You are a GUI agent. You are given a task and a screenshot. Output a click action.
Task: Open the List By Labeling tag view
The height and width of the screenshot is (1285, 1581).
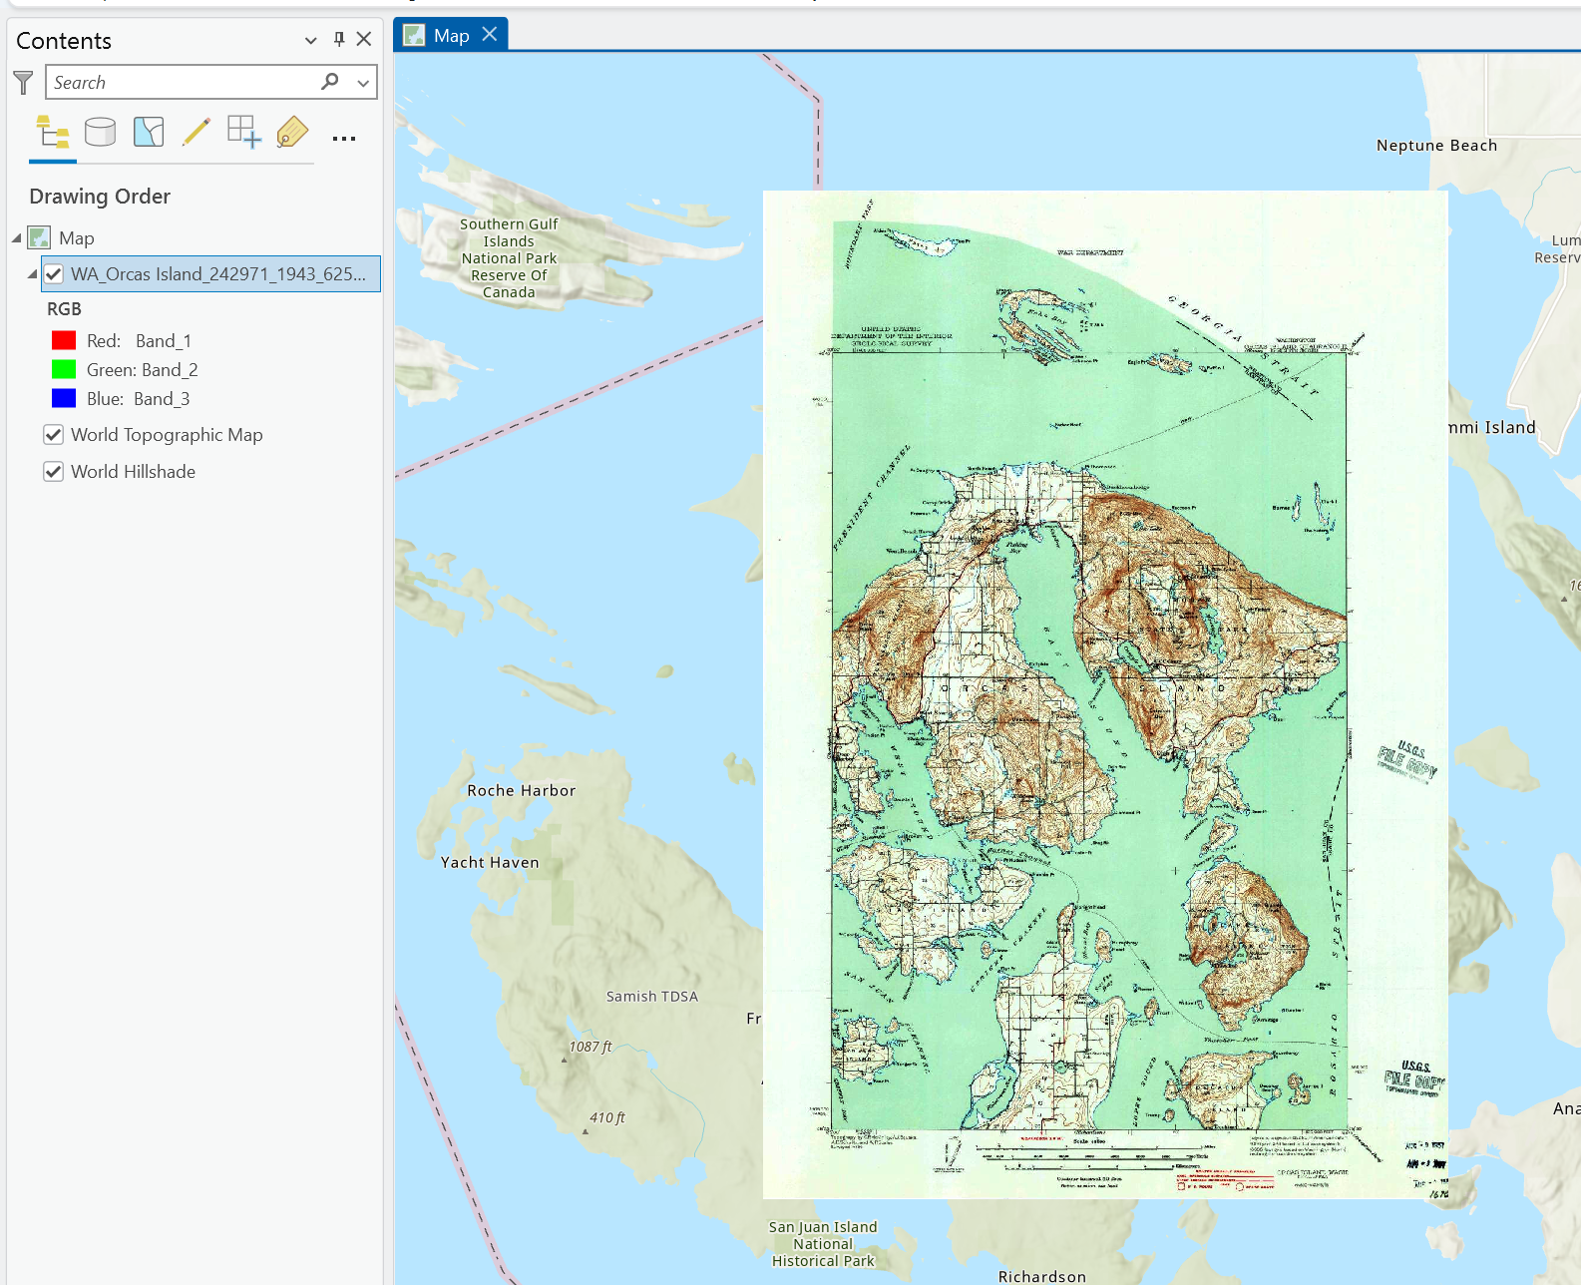tap(292, 132)
